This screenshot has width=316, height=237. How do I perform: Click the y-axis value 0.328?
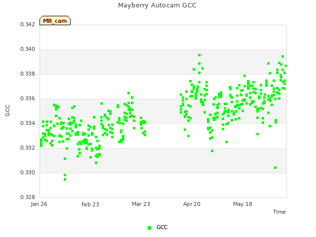click(28, 197)
